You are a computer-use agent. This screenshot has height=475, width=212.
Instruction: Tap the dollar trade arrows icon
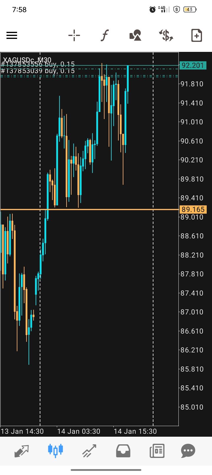[166, 36]
